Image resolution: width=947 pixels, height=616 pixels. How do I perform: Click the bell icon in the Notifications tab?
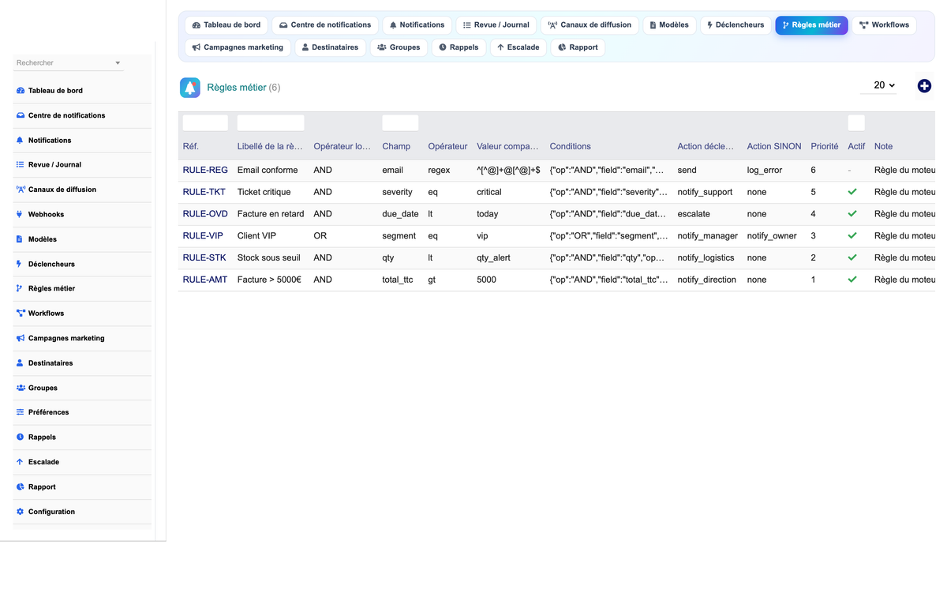click(x=393, y=25)
